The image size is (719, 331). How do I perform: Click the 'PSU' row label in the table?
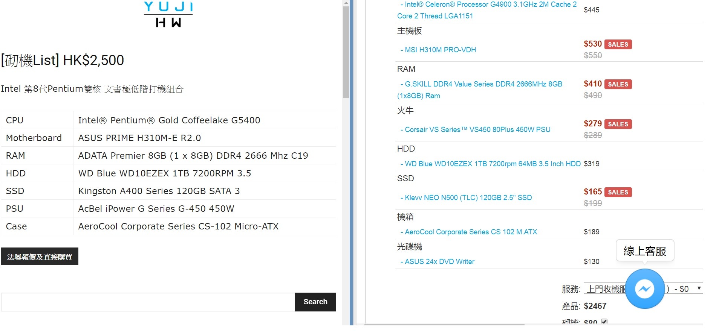click(14, 209)
